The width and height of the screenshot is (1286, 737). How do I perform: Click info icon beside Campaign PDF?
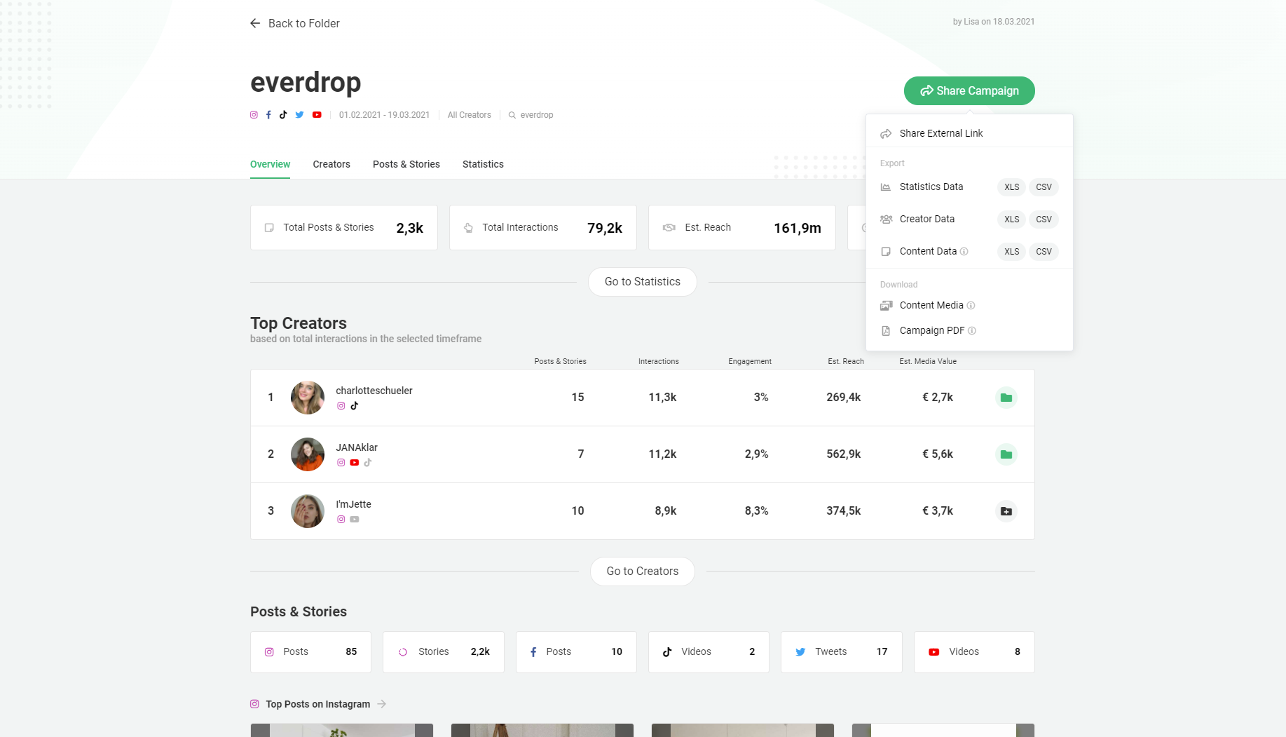(972, 331)
